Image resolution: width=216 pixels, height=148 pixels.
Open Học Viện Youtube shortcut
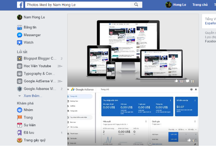coord(37,66)
